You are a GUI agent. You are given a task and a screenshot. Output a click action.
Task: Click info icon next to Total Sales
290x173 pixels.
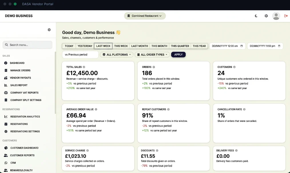tap(84, 67)
